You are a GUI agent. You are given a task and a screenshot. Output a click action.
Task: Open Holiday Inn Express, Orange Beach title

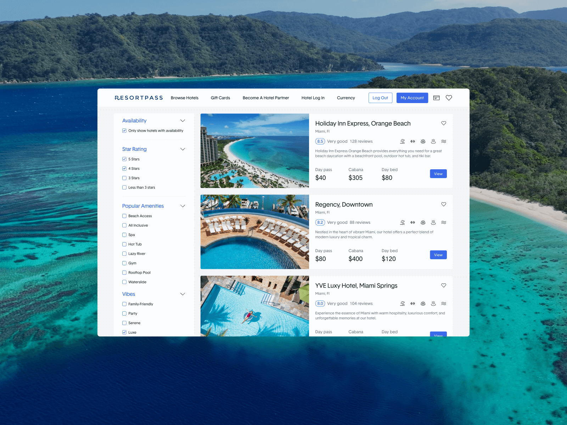click(x=363, y=123)
